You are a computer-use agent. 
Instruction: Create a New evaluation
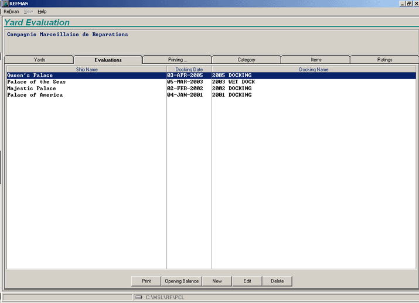pyautogui.click(x=217, y=281)
